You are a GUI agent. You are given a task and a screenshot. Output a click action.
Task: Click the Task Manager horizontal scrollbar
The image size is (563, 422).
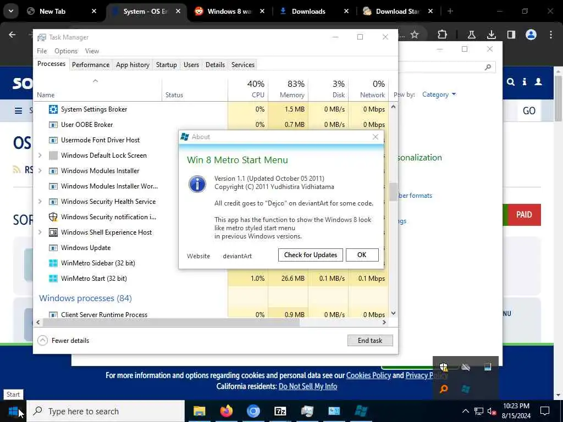coord(171,322)
